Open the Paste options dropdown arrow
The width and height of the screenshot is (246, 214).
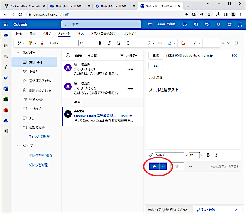(x=35, y=43)
